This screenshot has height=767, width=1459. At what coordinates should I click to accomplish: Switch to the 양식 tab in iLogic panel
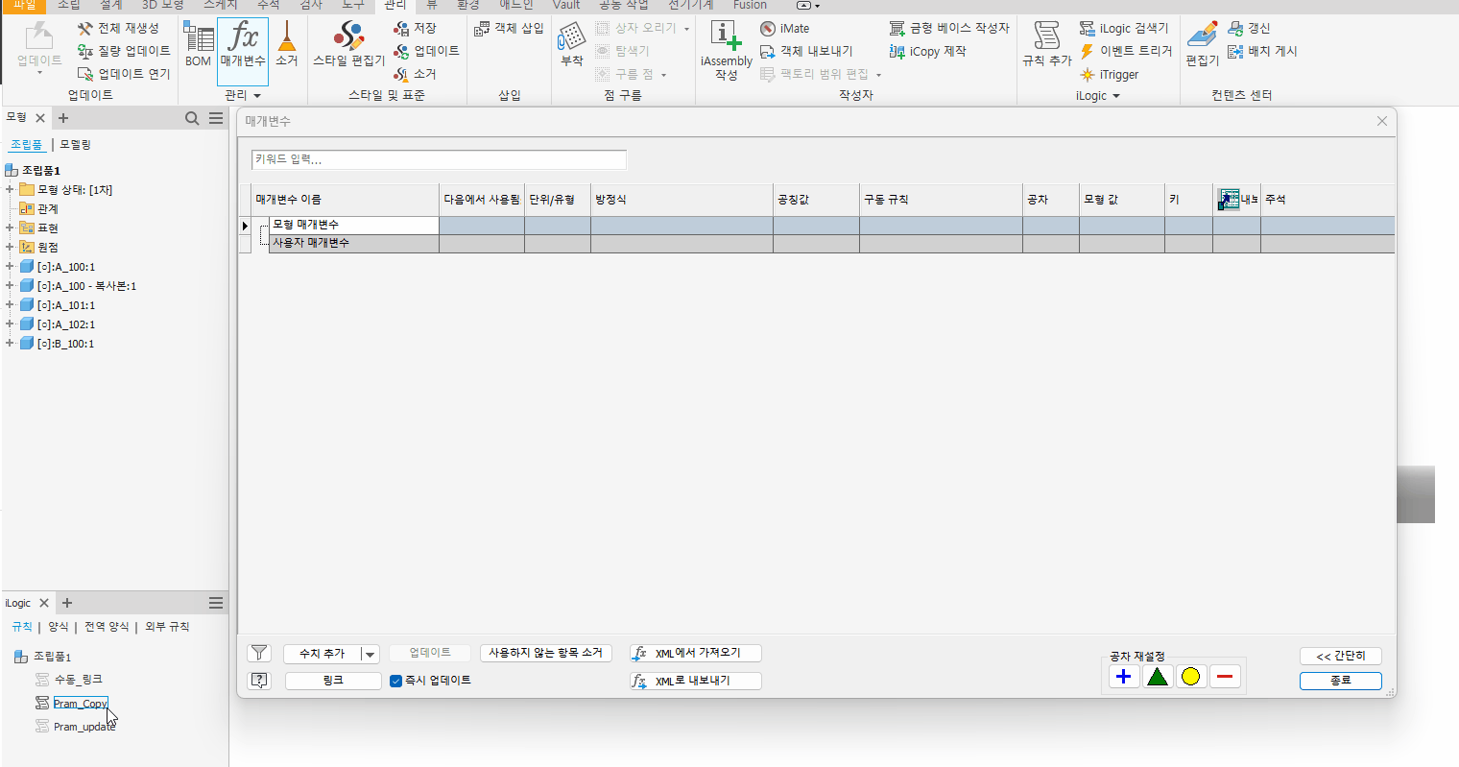point(59,627)
